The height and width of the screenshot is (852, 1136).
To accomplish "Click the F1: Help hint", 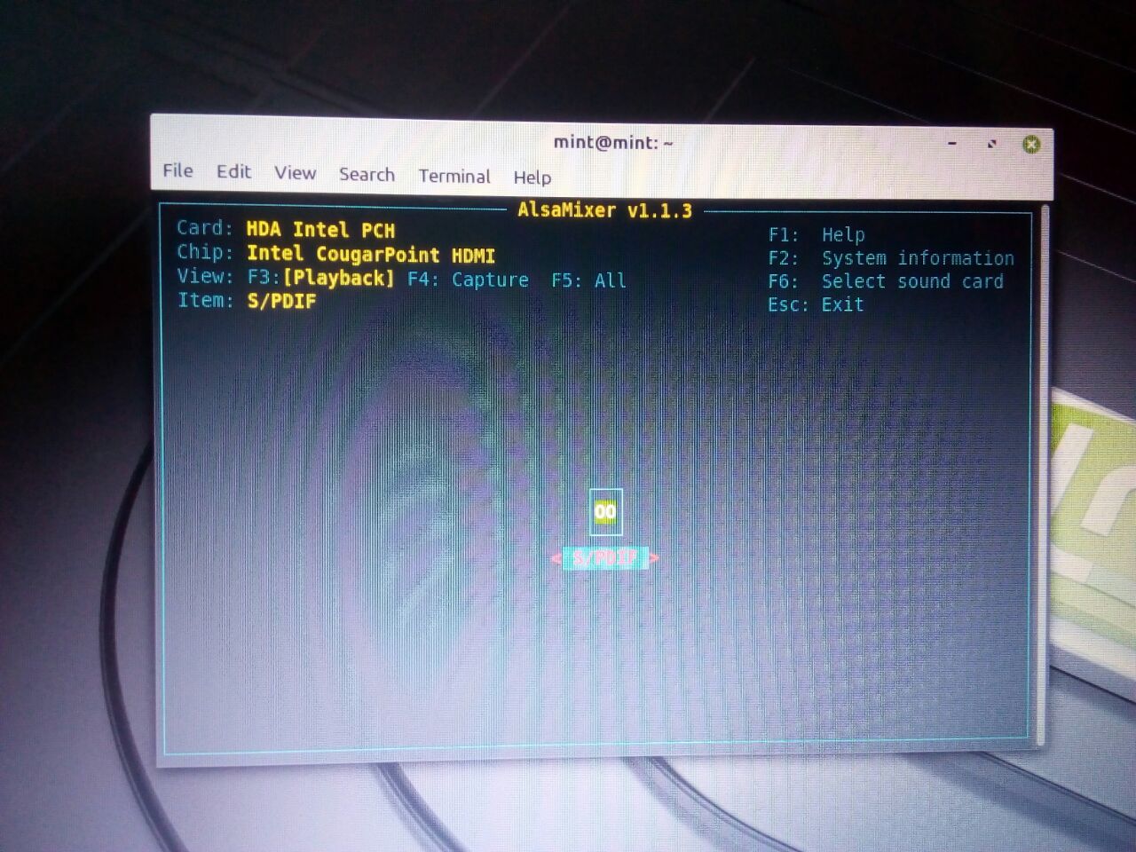I will click(816, 235).
